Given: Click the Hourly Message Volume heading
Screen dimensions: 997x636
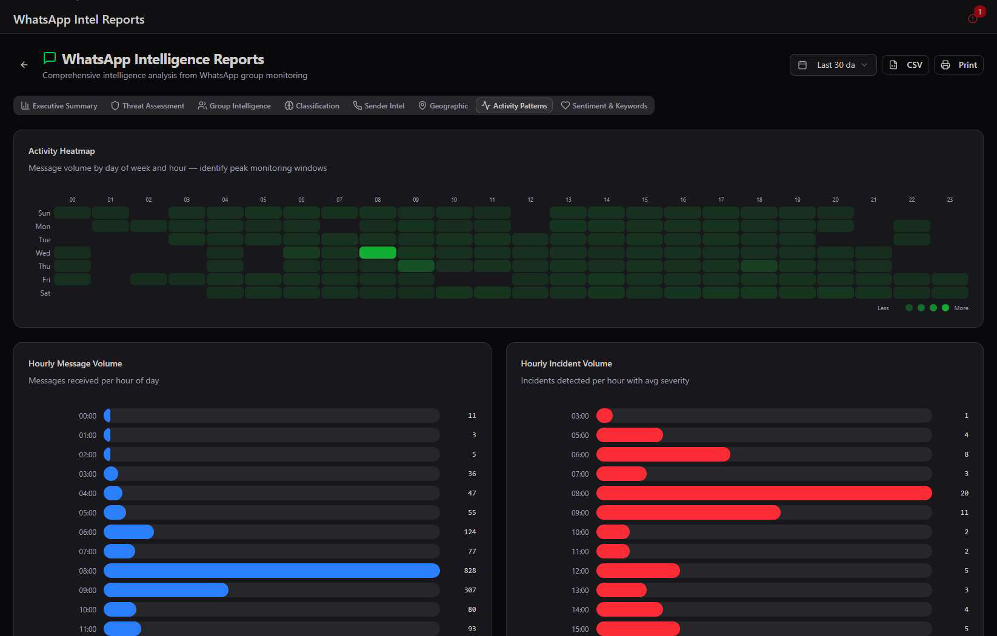Looking at the screenshot, I should 75,363.
